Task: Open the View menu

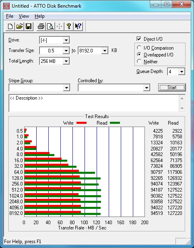Action: (24, 16)
